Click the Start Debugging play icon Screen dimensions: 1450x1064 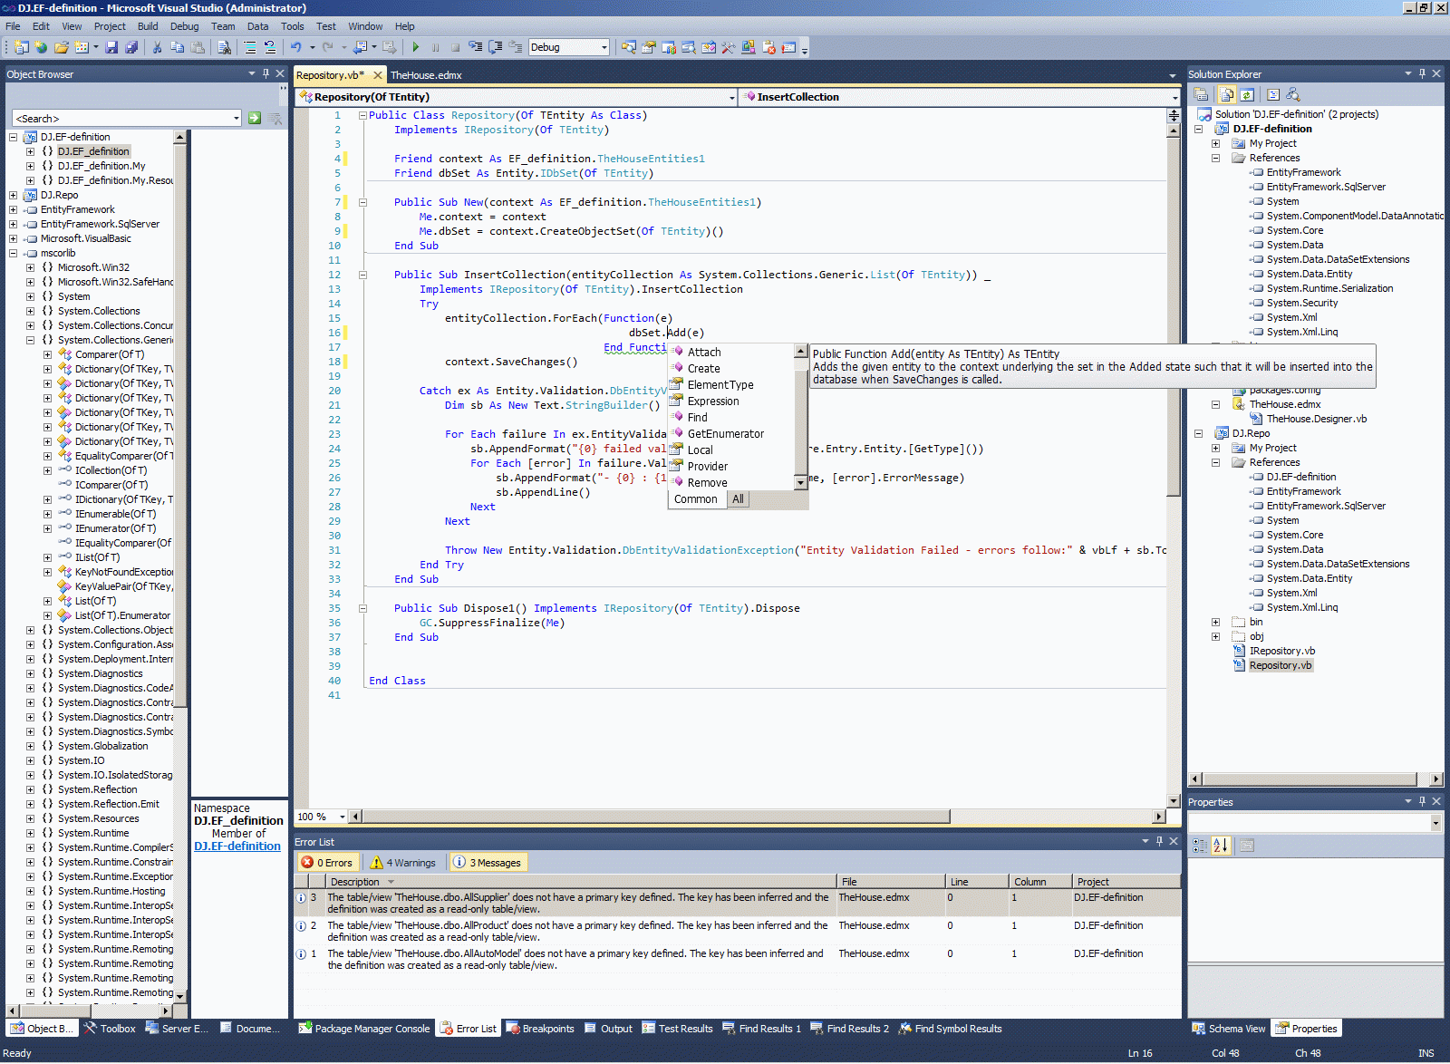tap(415, 47)
